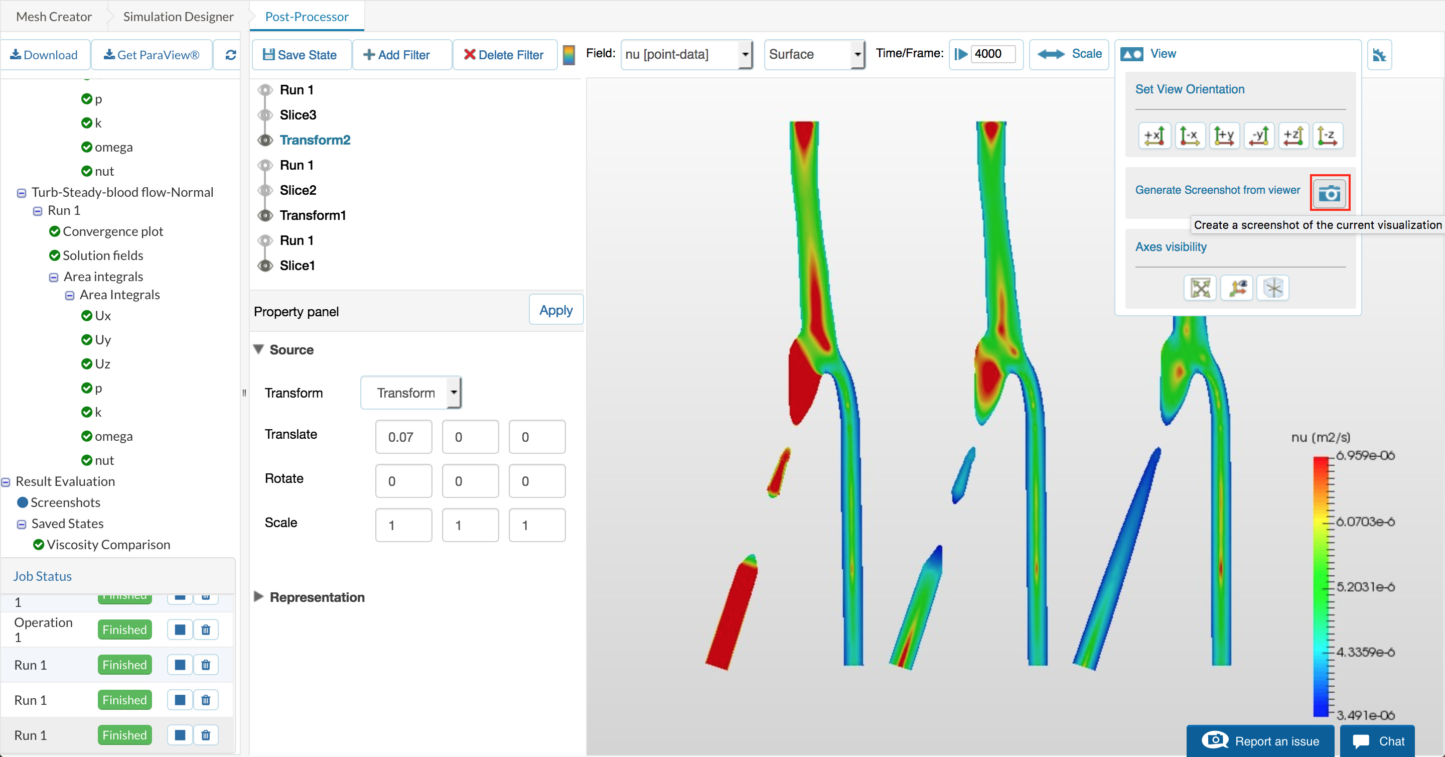Click the Apply button
This screenshot has height=757, width=1445.
pyautogui.click(x=555, y=310)
